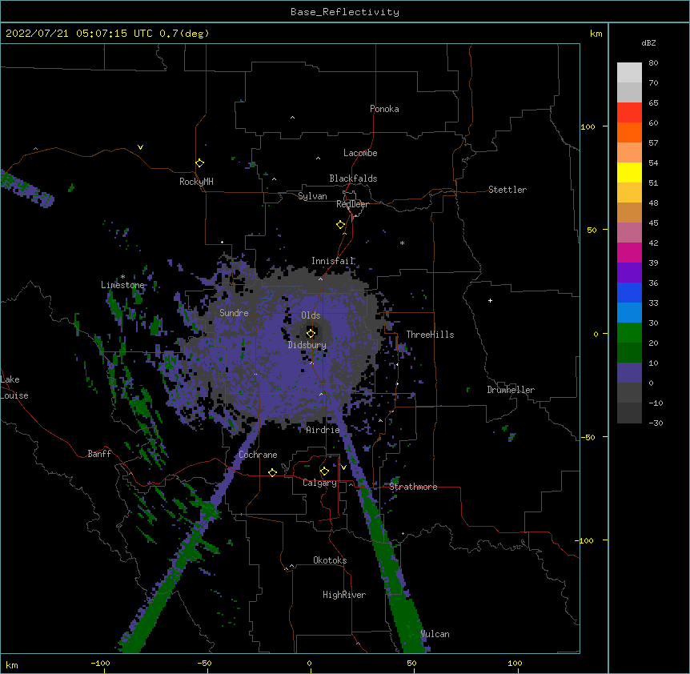The height and width of the screenshot is (674, 690).
Task: Click the 50 tick label on the right axis
Action: (x=592, y=230)
